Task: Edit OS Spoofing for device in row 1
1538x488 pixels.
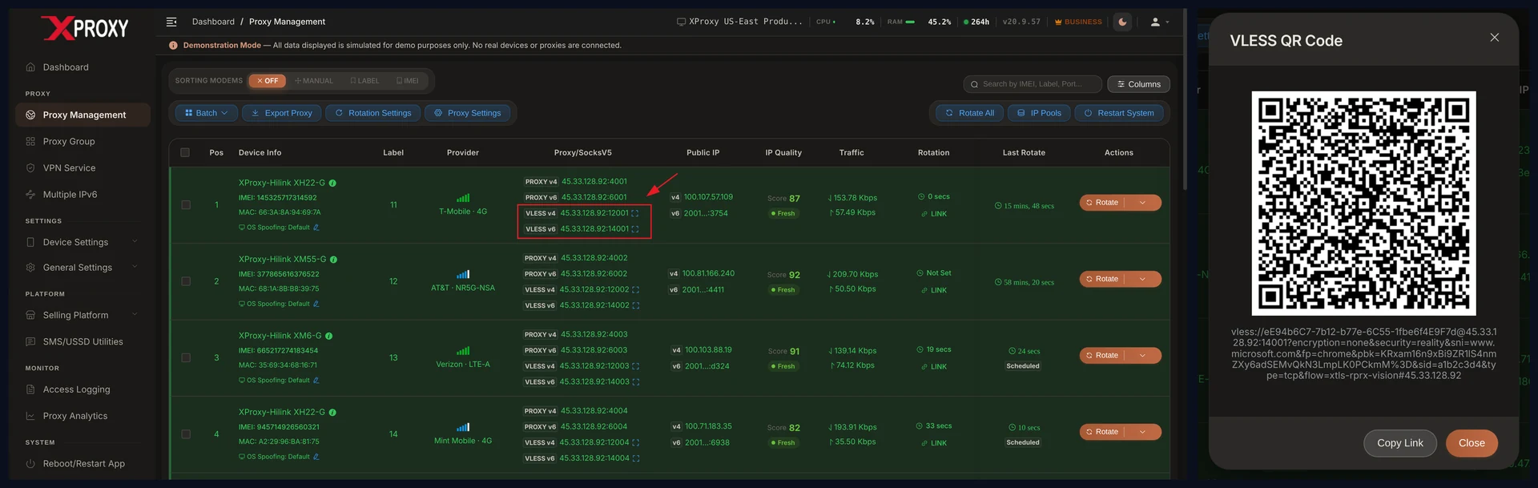Action: click(x=316, y=228)
